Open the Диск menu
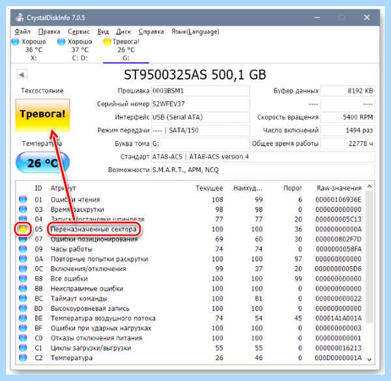Viewport: 391px width, 381px height. 123,32
